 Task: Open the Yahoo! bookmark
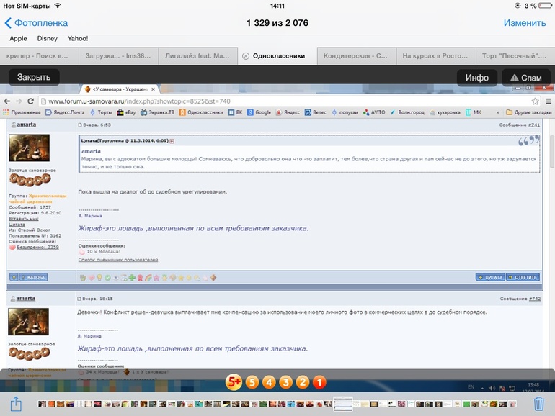[78, 39]
